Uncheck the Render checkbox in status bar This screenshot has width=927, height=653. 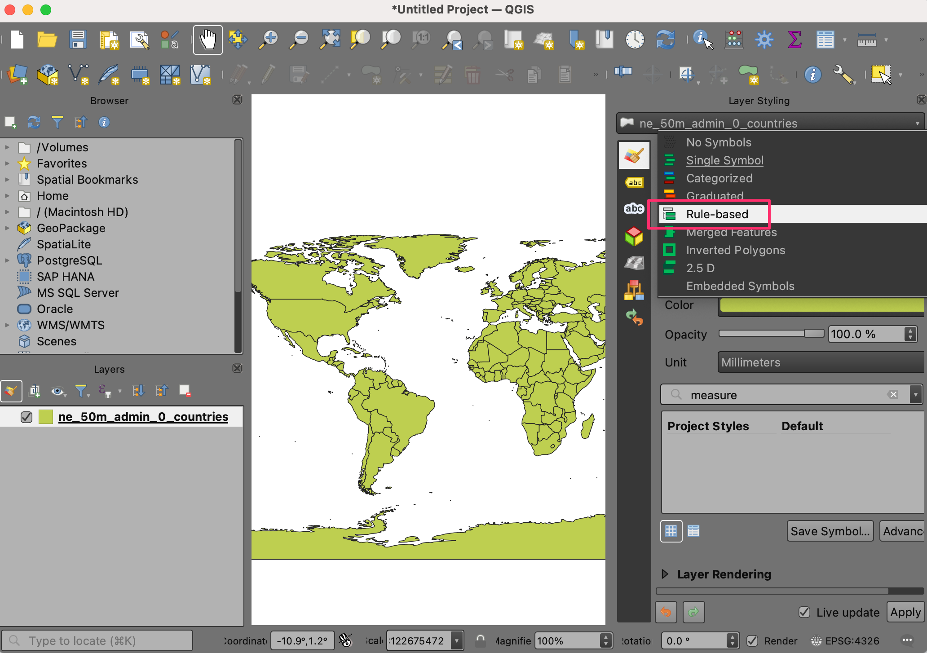coord(752,641)
